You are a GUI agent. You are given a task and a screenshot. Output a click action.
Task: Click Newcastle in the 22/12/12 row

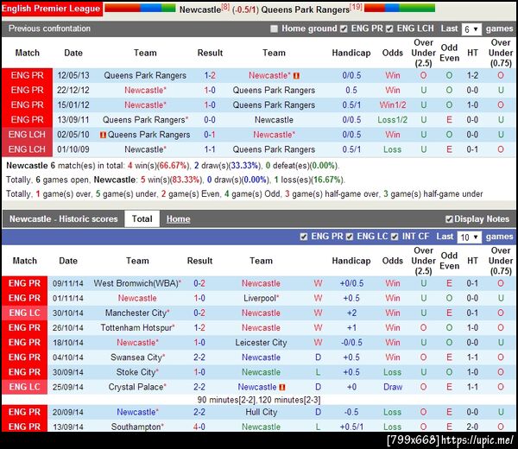145,90
